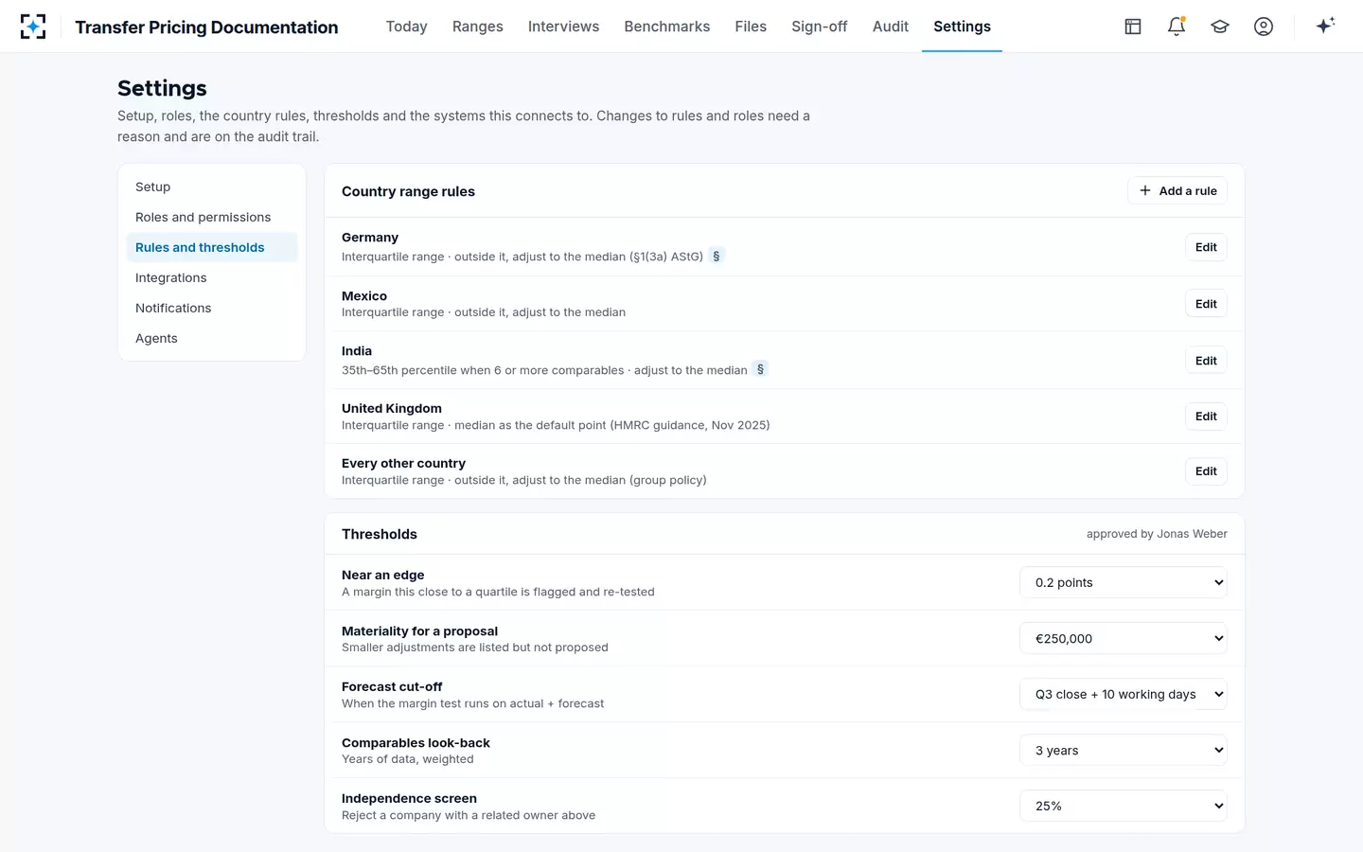This screenshot has height=852, width=1363.
Task: Go to the Today tab
Action: (x=407, y=27)
